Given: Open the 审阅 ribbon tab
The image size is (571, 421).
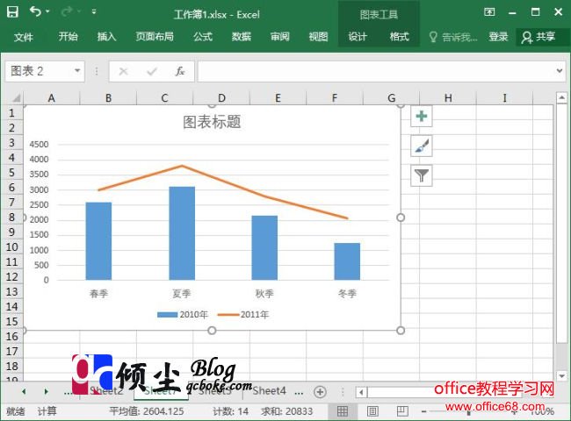Looking at the screenshot, I should pos(280,37).
